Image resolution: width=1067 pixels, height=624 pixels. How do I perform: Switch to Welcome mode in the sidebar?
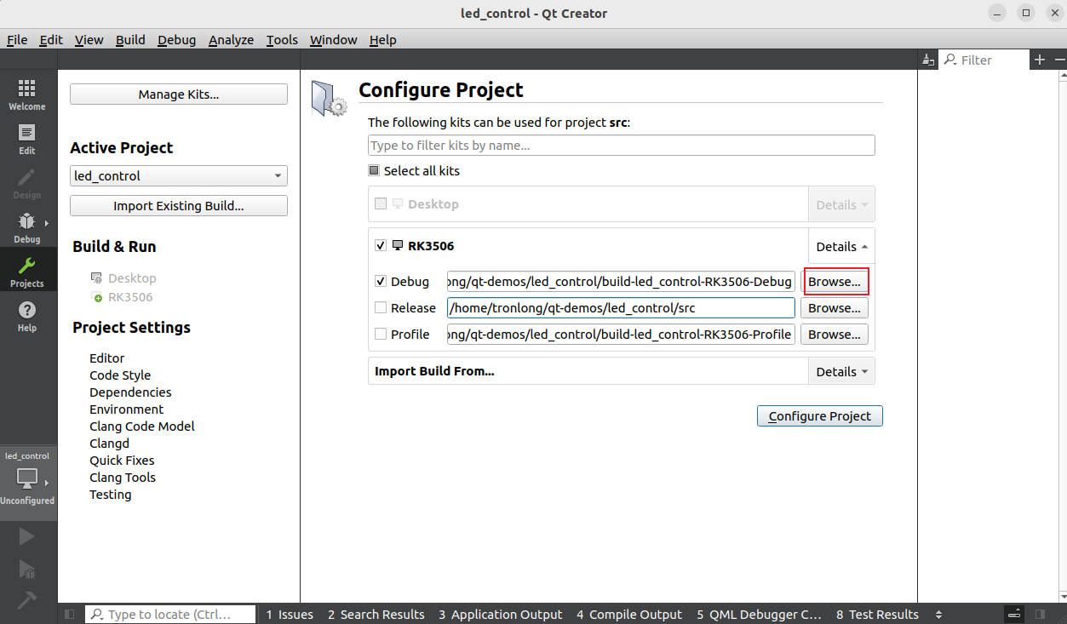pos(27,94)
